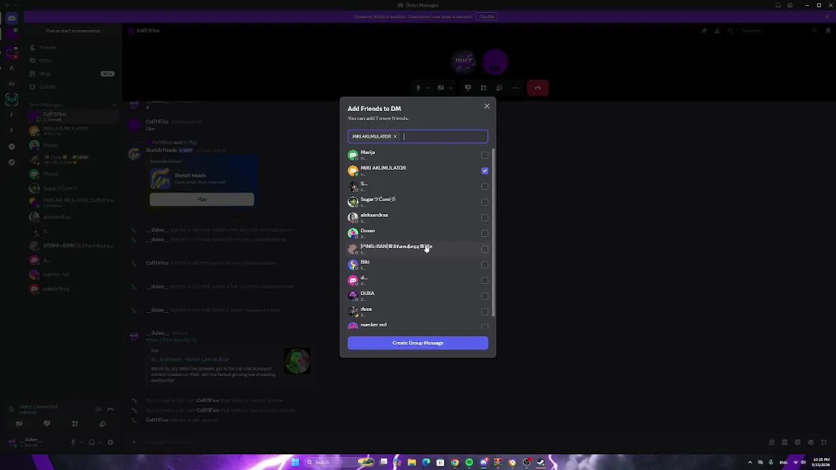Toggle the camera in call controls
Image resolution: width=836 pixels, height=470 pixels.
(441, 88)
